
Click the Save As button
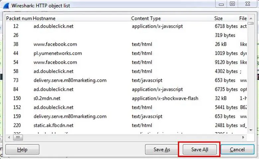click(x=162, y=149)
